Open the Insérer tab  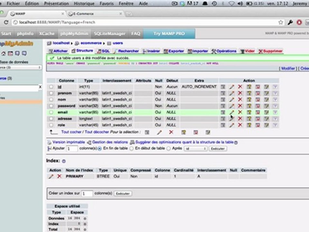pos(151,51)
